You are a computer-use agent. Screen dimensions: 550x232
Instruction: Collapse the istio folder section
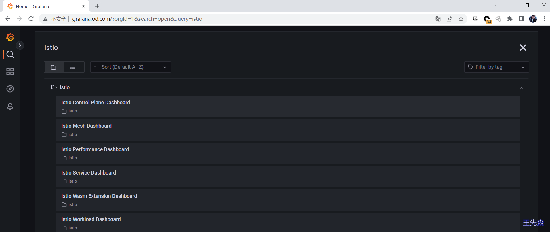[x=522, y=88]
